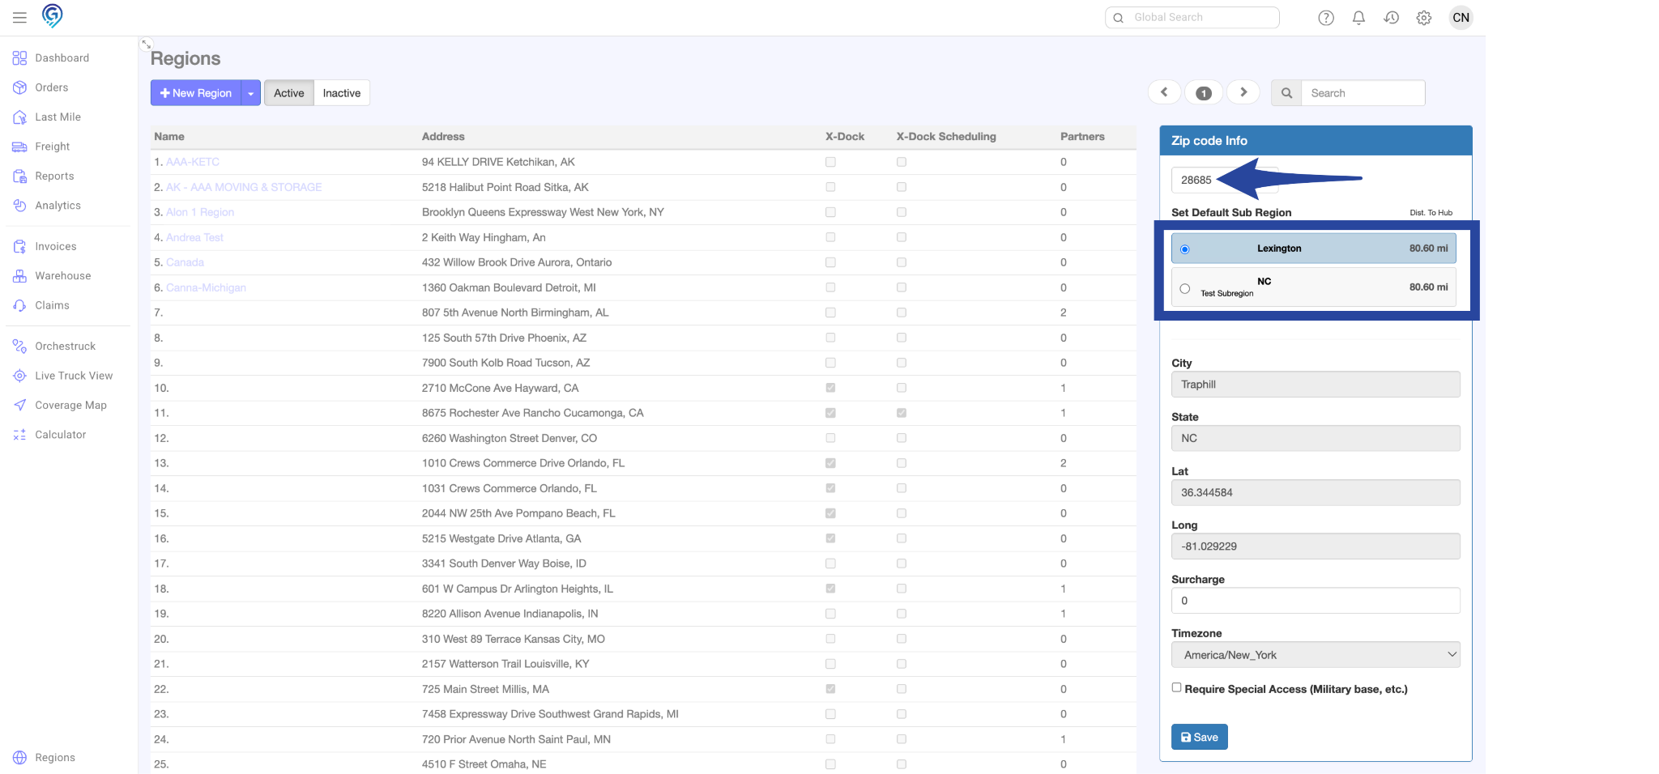Screen dimensions: 1659x774
Task: Open Coverage Map in sidebar
Action: [x=70, y=406]
